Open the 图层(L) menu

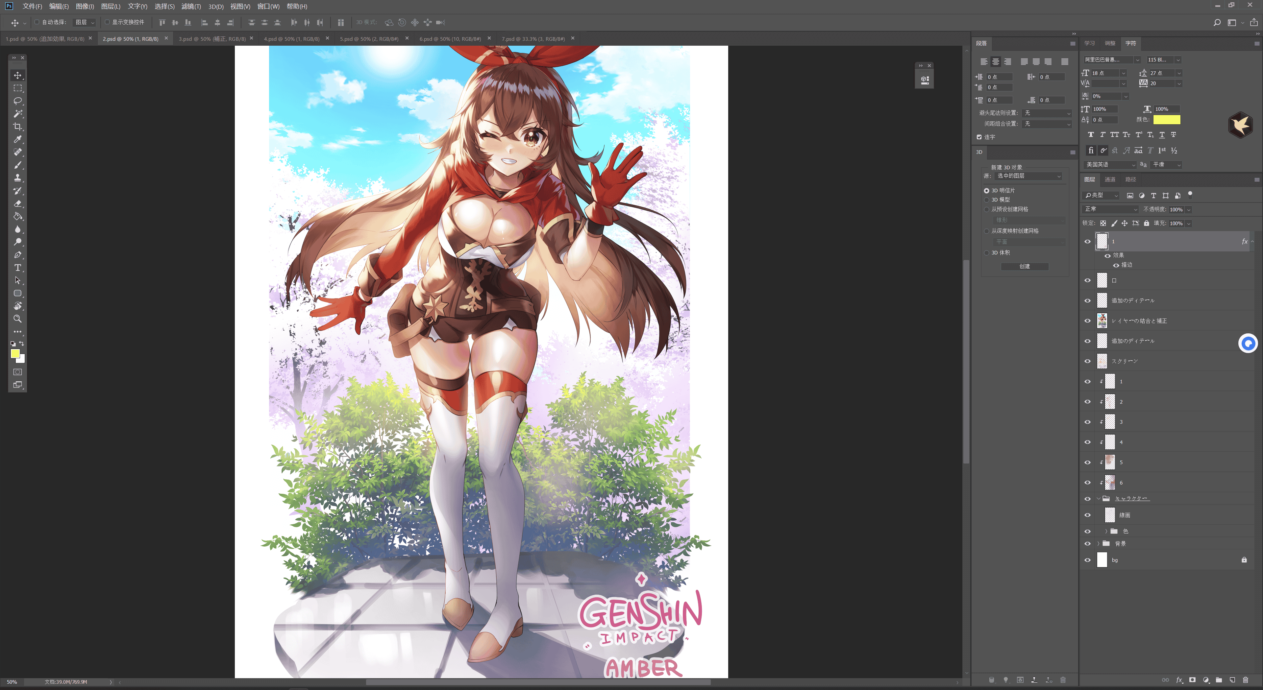(111, 6)
